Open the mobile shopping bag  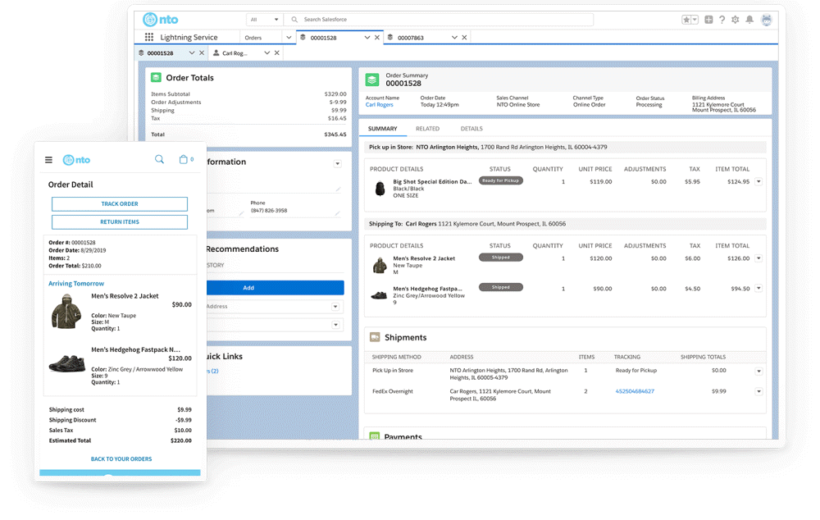[184, 159]
